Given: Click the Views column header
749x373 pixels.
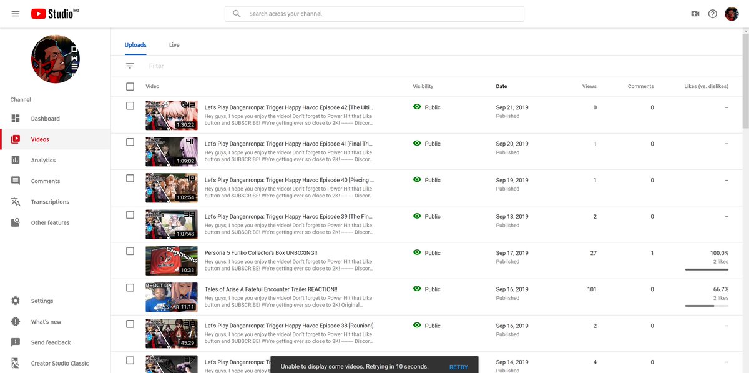Looking at the screenshot, I should pos(589,86).
